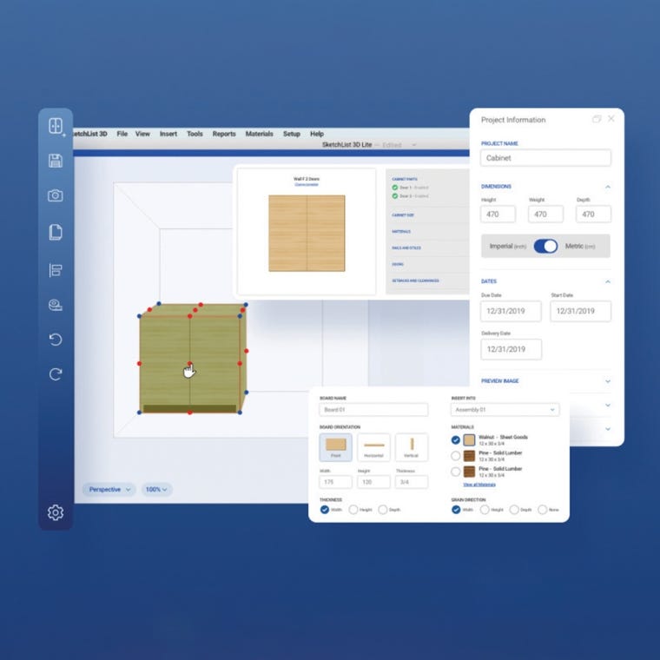The height and width of the screenshot is (660, 660).
Task: Click the new cabinet icon in the sidebar
Action: point(56,126)
